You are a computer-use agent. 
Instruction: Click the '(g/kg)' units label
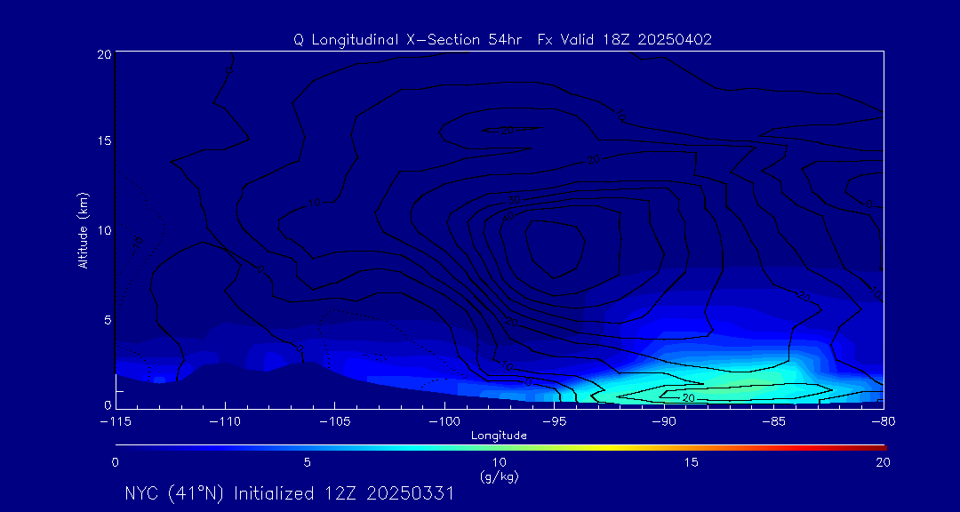coord(501,477)
